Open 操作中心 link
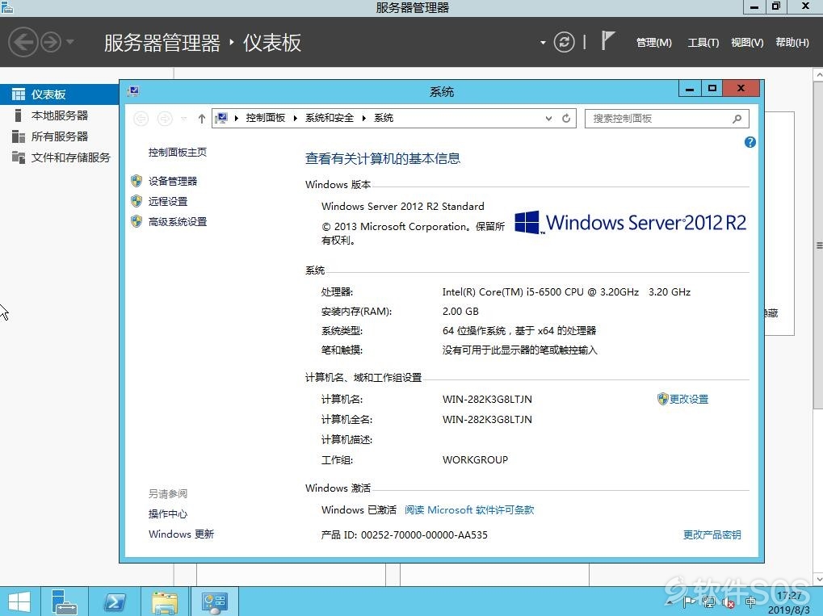 [167, 513]
